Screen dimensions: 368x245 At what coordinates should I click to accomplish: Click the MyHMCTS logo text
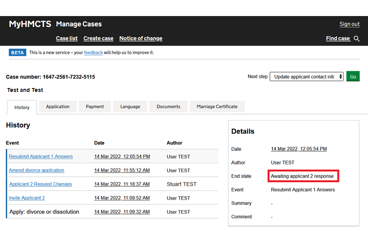(x=30, y=24)
